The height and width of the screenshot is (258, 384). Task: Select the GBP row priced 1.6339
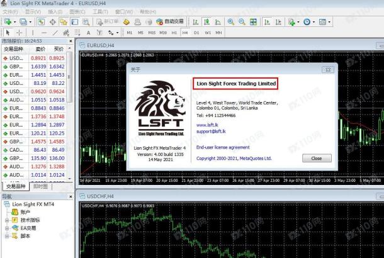click(x=34, y=67)
